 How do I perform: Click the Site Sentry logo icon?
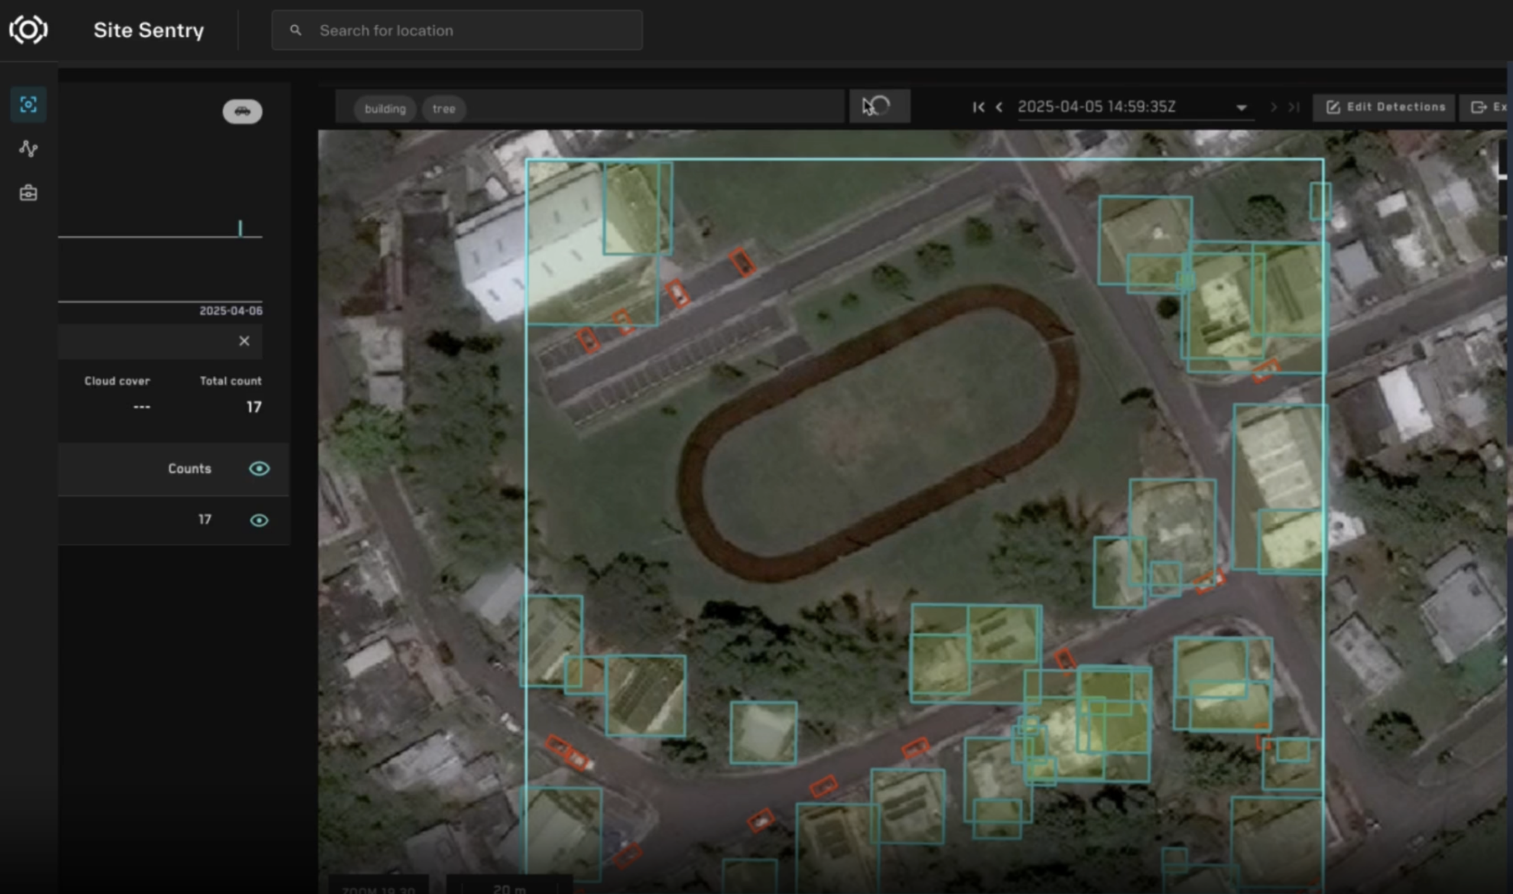(28, 30)
